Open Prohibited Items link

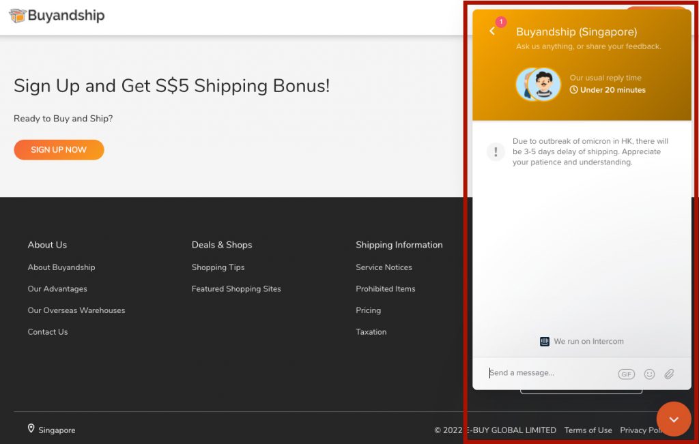(x=385, y=288)
